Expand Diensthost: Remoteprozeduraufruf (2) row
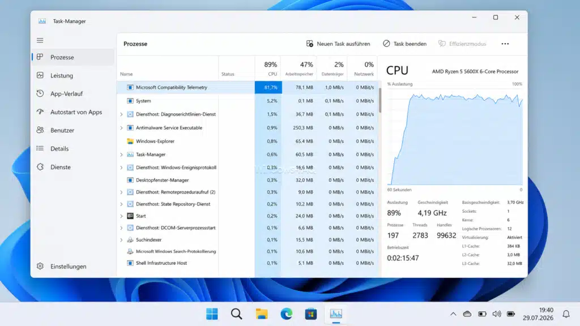The image size is (580, 326). (121, 192)
